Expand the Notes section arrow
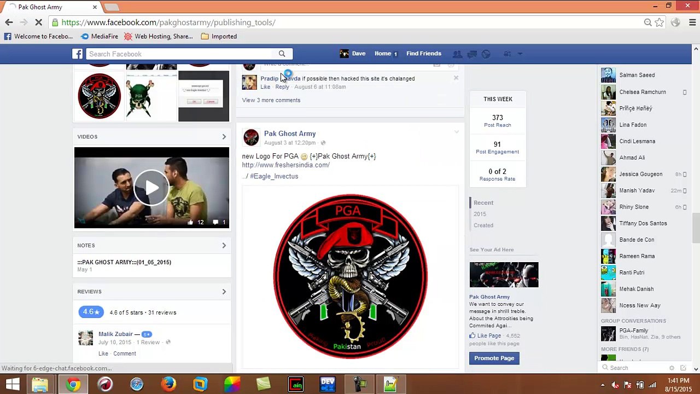 224,246
